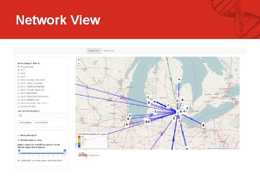Open the Leaflet attribution link

pyautogui.click(x=208, y=148)
